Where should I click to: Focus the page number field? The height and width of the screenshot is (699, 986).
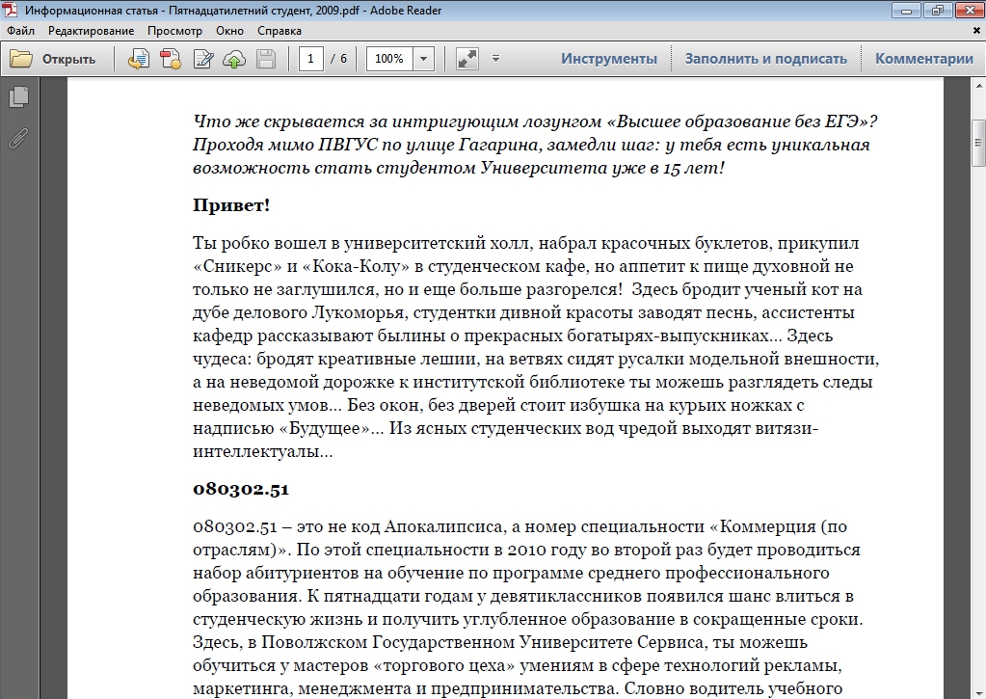(310, 59)
